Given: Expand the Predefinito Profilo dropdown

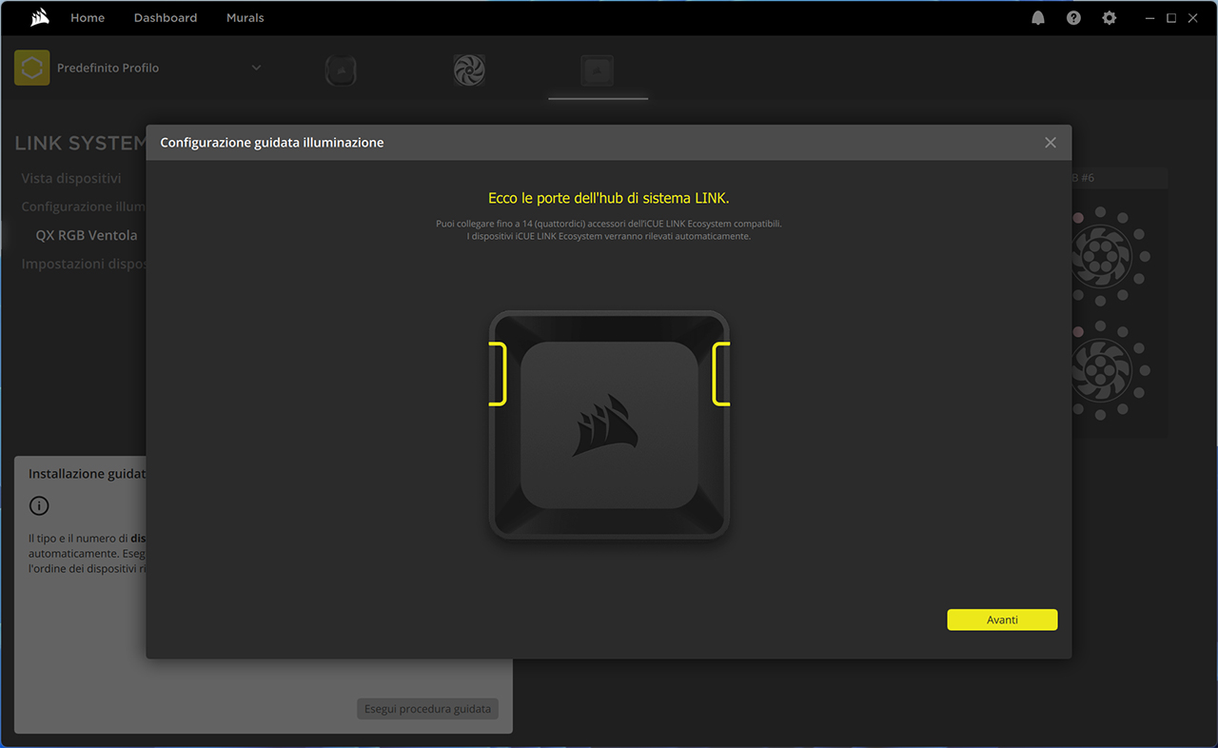Looking at the screenshot, I should pos(256,69).
